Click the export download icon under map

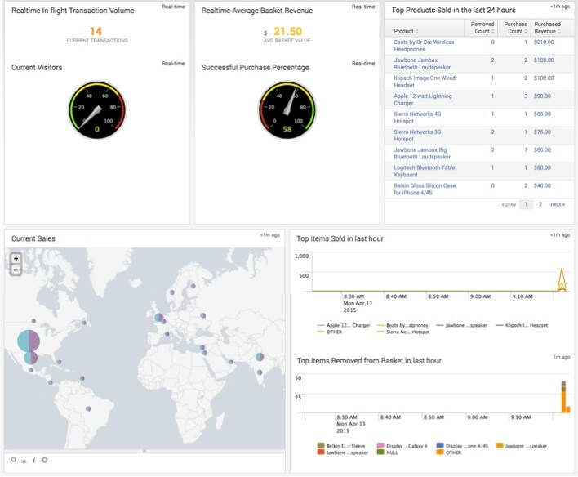(24, 460)
